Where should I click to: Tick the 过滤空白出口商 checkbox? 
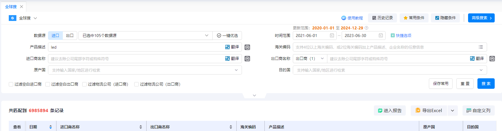[x=48, y=84]
